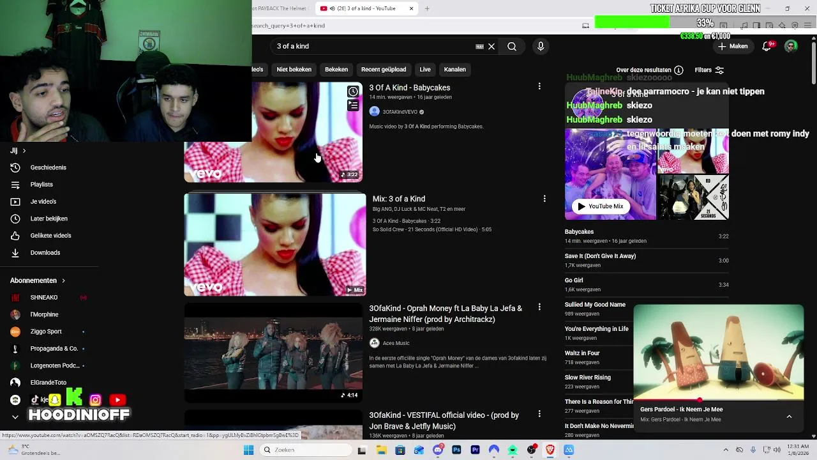Open options for 'VESTIFAL official video' result
This screenshot has height=460, width=817.
[x=539, y=414]
